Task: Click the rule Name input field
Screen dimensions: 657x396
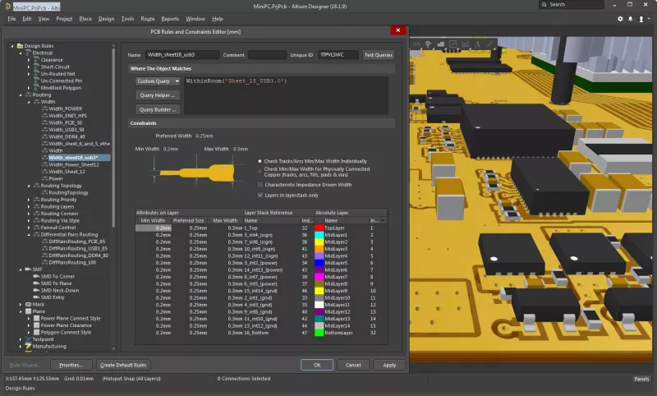Action: point(182,55)
